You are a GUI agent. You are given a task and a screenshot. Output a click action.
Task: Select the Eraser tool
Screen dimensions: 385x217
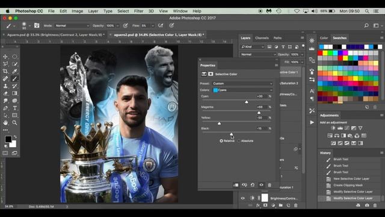(x=5, y=93)
